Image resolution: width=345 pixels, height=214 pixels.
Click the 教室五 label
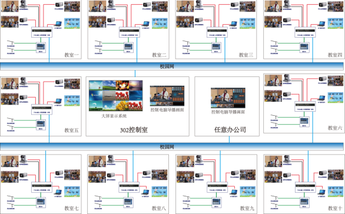[x=71, y=130]
